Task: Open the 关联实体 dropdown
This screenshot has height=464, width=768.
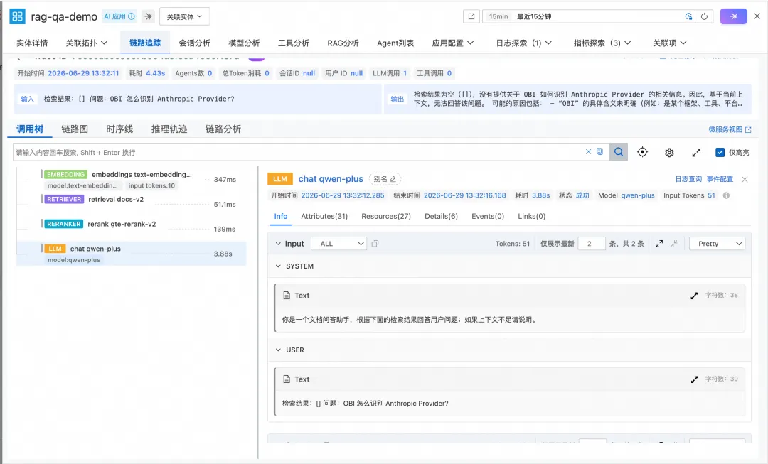Action: 185,16
